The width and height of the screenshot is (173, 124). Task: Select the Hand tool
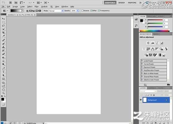[3, 89]
